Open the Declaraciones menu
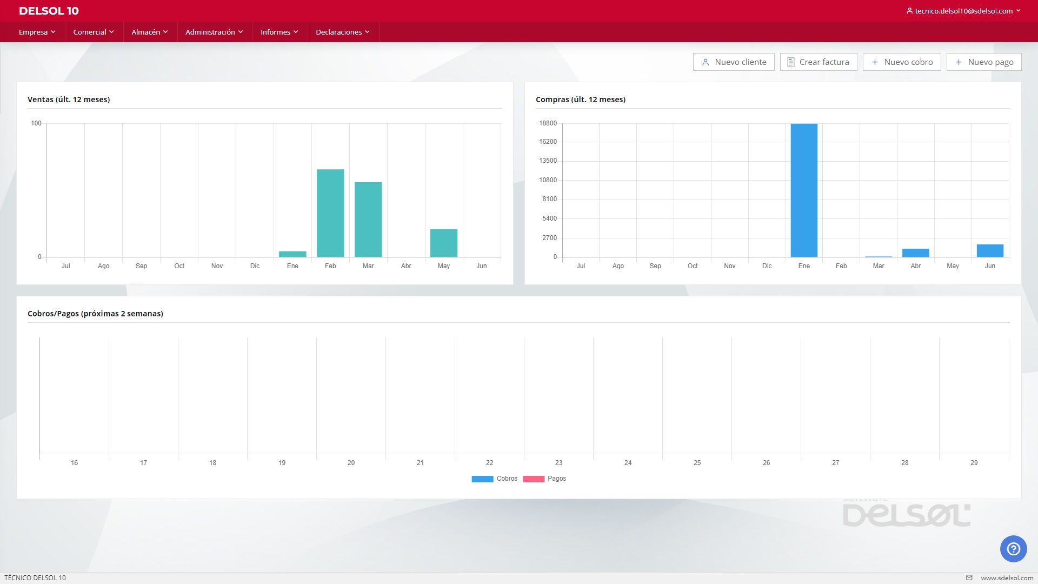 tap(343, 32)
